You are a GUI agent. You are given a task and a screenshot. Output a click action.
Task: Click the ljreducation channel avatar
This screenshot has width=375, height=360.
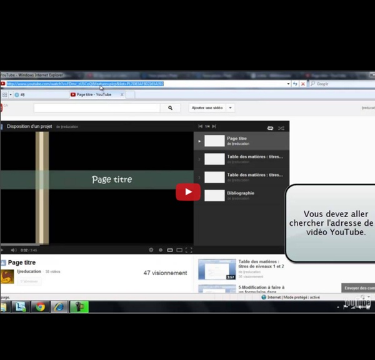point(7,276)
